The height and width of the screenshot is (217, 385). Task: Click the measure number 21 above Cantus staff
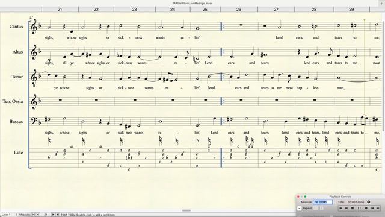click(x=31, y=17)
